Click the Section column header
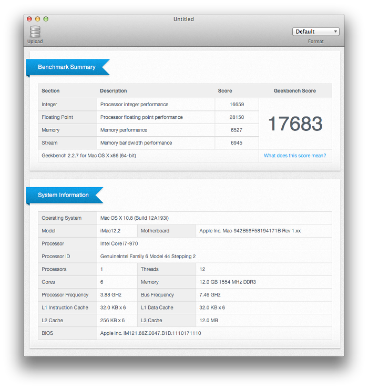Viewport: 368px width, 389px height. 50,91
